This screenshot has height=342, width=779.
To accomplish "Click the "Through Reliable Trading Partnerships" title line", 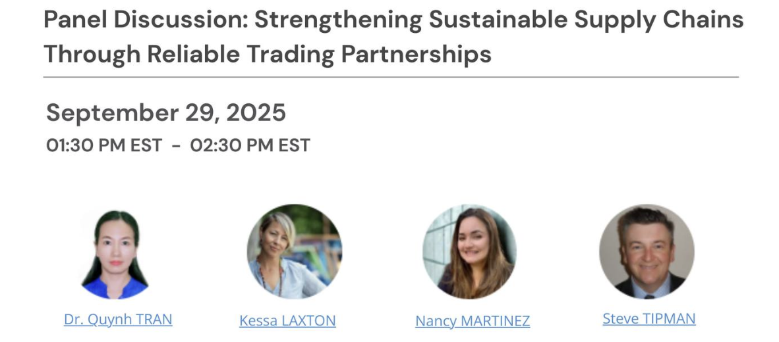I will [x=268, y=55].
